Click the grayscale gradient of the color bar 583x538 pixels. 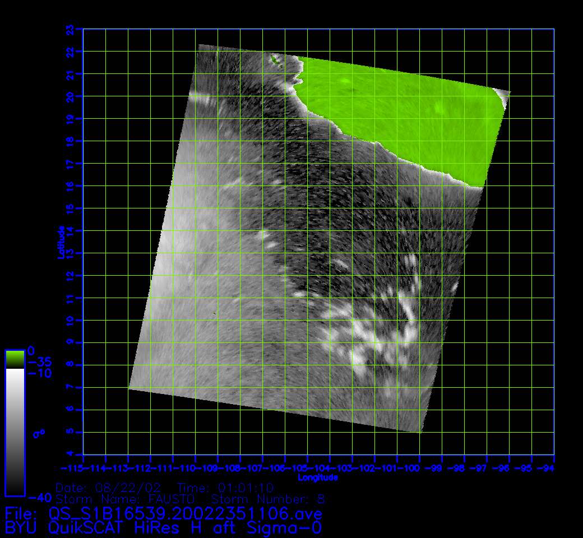click(x=15, y=432)
